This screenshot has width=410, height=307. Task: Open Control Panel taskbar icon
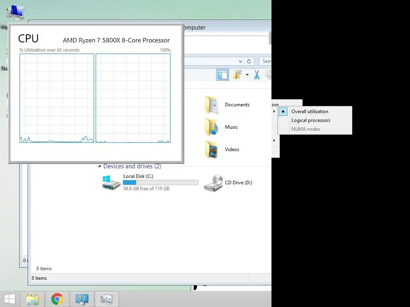tap(82, 299)
